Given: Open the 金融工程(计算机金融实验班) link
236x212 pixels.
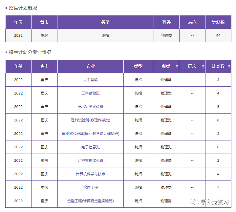Looking at the screenshot, I should click(91, 201).
